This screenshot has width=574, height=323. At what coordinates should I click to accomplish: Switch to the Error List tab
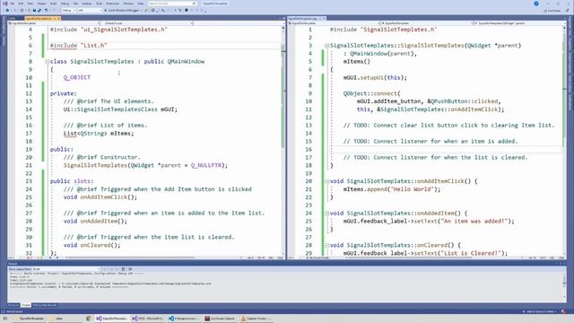tap(13, 305)
